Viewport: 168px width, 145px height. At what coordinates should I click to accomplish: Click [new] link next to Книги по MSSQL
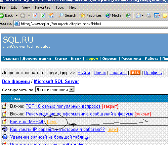pyautogui.click(x=52, y=122)
